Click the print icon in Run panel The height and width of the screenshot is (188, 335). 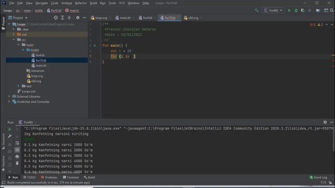17,157
